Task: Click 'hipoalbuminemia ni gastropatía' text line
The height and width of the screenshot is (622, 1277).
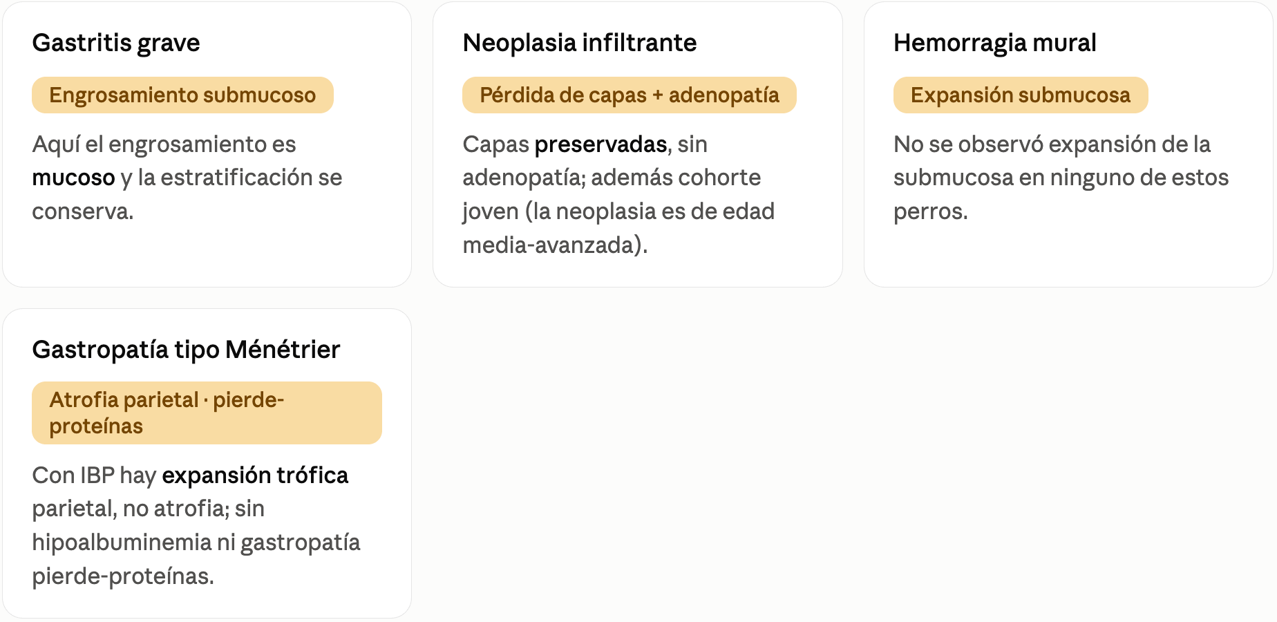Action: (196, 543)
